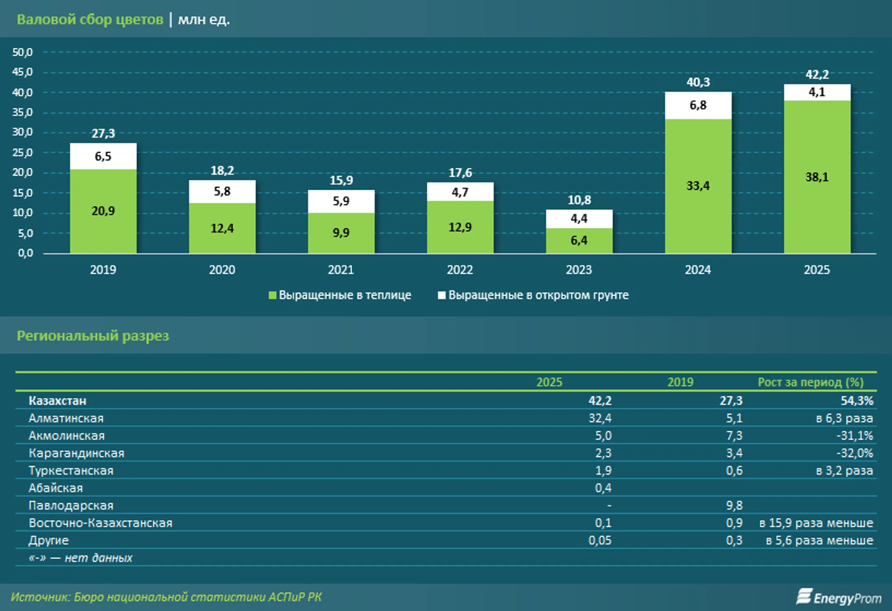Click the 2025 column header in table

coord(549,382)
